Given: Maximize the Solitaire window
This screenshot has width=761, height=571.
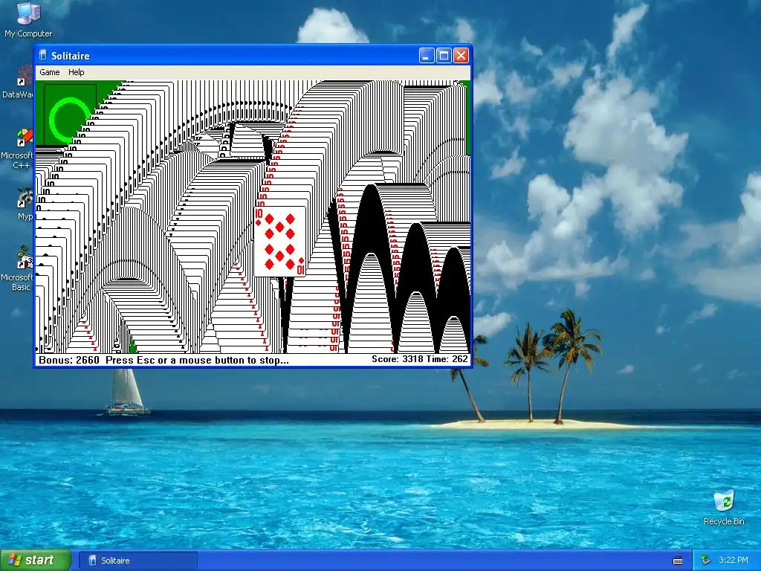Looking at the screenshot, I should (x=444, y=56).
